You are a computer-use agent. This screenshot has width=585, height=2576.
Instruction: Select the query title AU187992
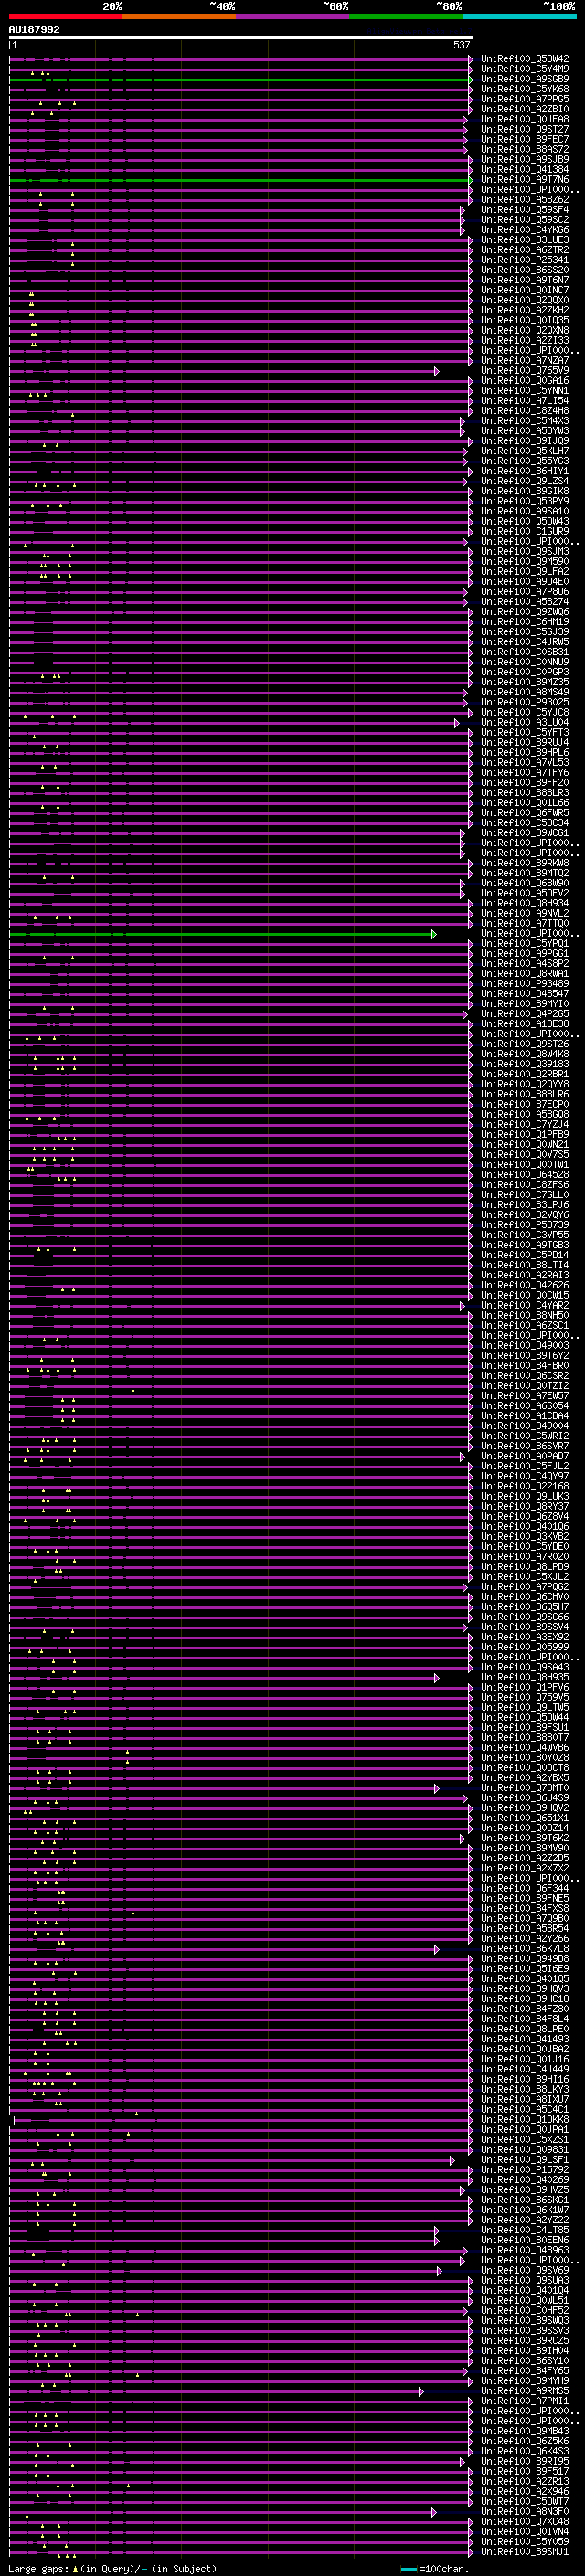click(34, 29)
